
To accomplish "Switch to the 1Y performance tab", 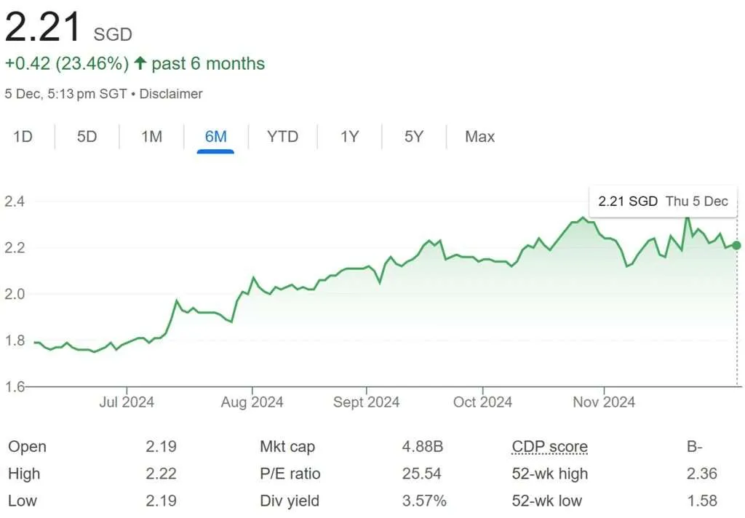I will [349, 137].
